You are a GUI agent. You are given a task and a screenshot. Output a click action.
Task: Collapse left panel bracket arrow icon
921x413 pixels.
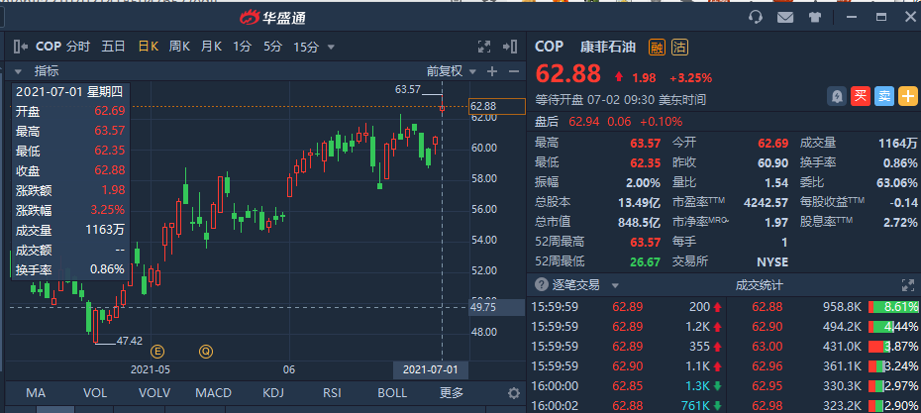pos(21,47)
